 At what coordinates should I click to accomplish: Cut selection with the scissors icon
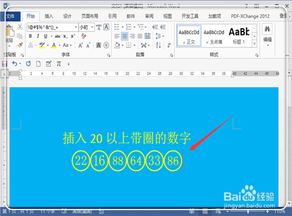(x=20, y=27)
